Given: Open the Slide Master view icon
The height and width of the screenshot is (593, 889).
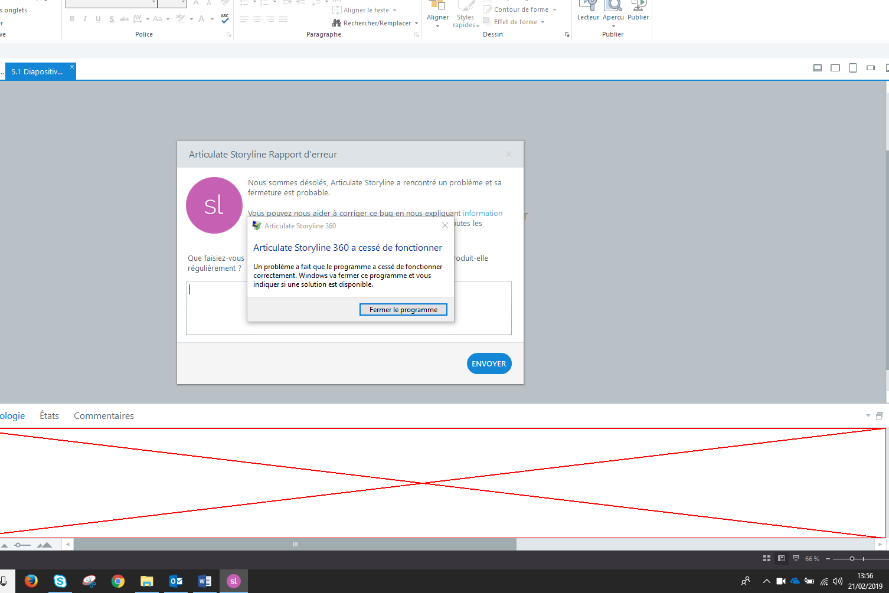Looking at the screenshot, I should point(796,558).
